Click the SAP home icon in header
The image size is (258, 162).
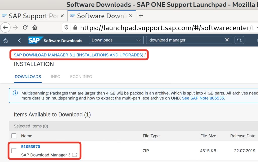click(5, 40)
